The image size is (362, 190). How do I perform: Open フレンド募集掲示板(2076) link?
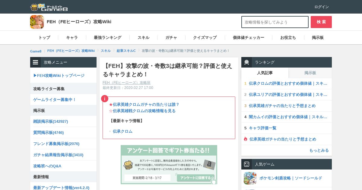pos(56,144)
